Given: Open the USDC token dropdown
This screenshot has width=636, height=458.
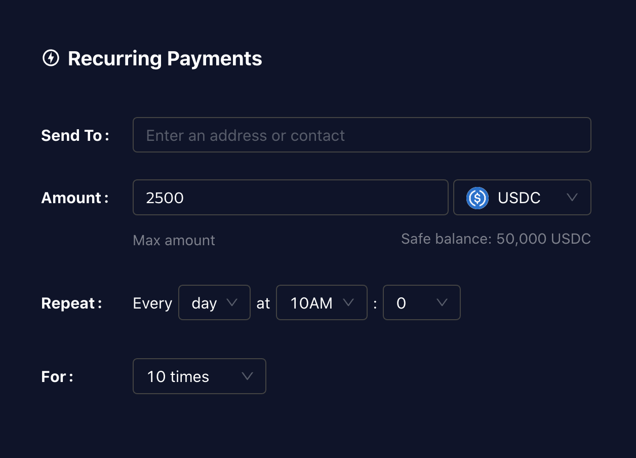Looking at the screenshot, I should tap(522, 198).
